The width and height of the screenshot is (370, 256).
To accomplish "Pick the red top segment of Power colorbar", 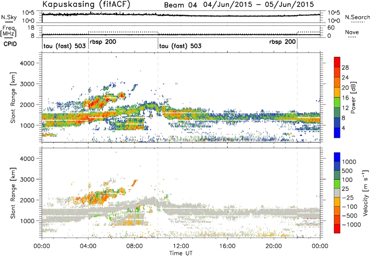I will pos(337,62).
